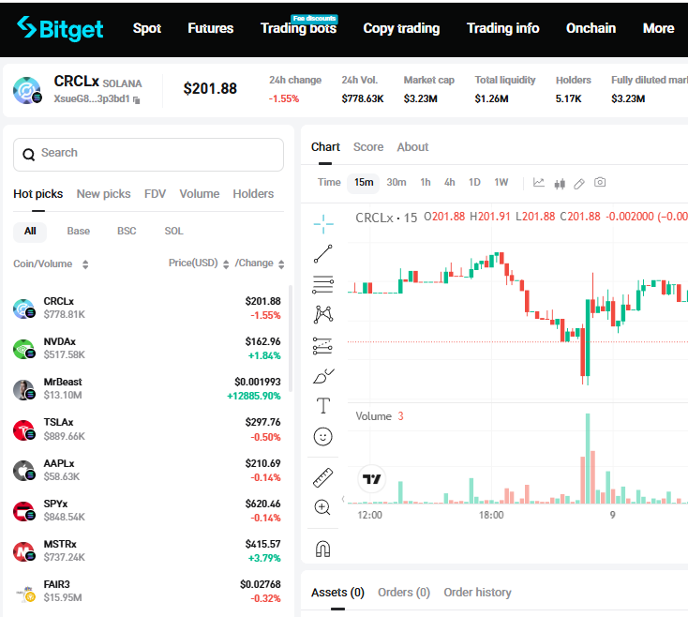688x617 pixels.
Task: Select the Hot picks tab
Action: (38, 194)
